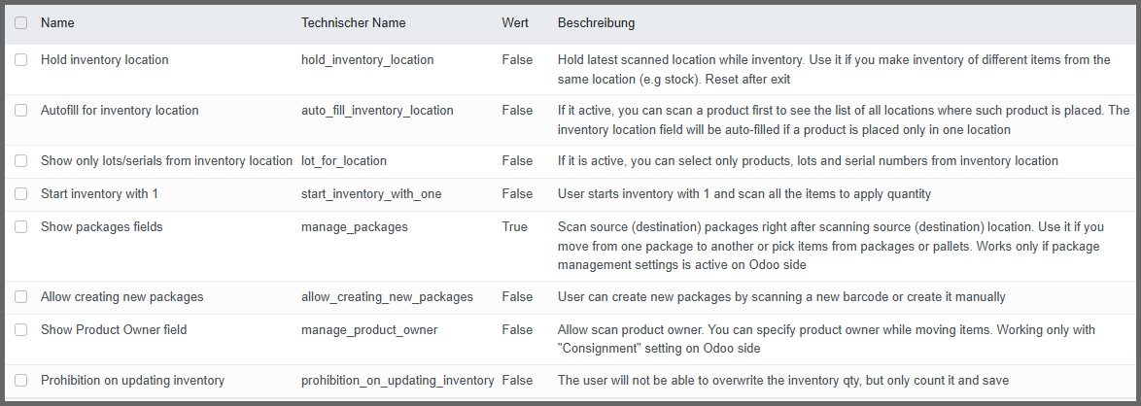Tick checkbox for Show only lots/serials row

pyautogui.click(x=21, y=161)
